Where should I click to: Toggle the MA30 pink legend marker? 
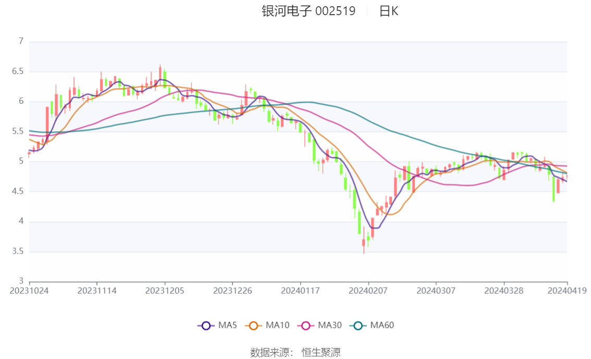[306, 326]
